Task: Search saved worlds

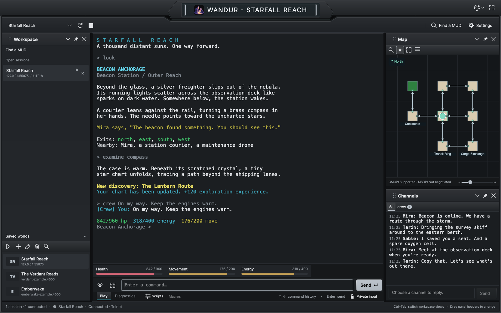Action: click(x=46, y=247)
